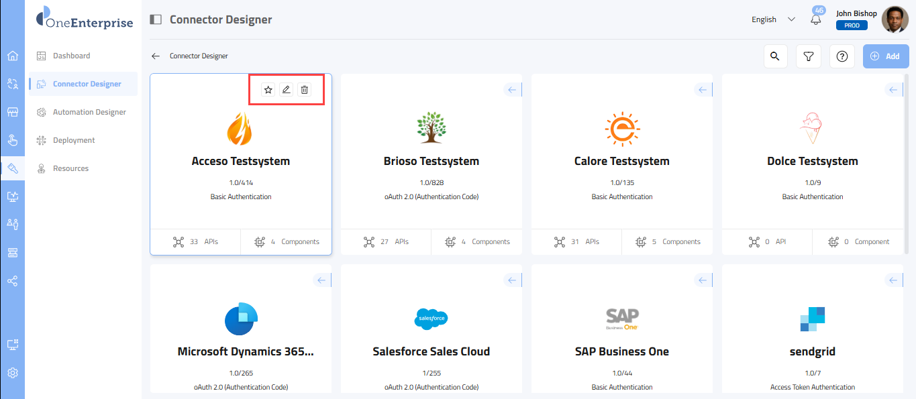This screenshot has height=399, width=916.
Task: Open John Bishop's profile avatar
Action: pyautogui.click(x=894, y=19)
